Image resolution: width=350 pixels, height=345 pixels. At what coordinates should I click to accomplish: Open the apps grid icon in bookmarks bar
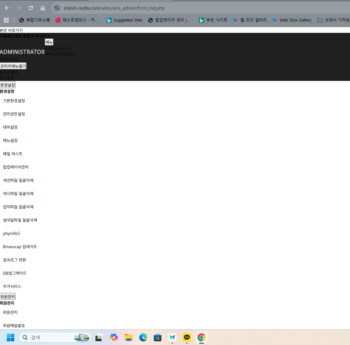tap(6, 20)
